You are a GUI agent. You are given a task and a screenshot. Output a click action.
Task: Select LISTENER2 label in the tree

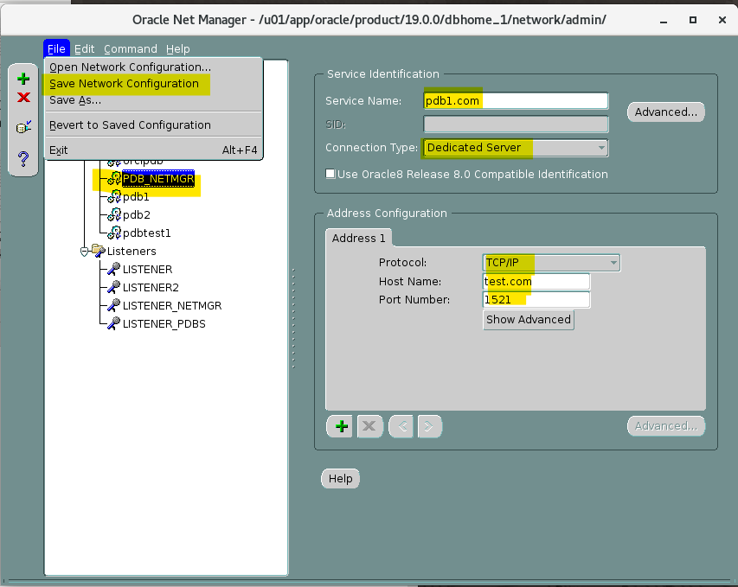(151, 287)
